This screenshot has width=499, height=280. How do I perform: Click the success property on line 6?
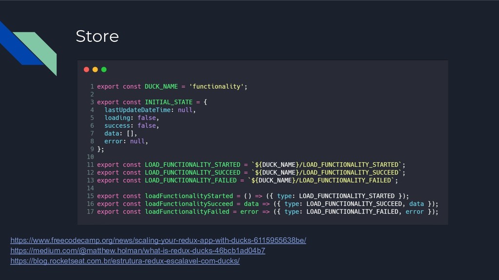point(117,125)
